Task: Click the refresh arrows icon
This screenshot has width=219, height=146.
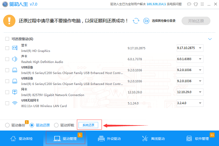Action: coord(136,21)
